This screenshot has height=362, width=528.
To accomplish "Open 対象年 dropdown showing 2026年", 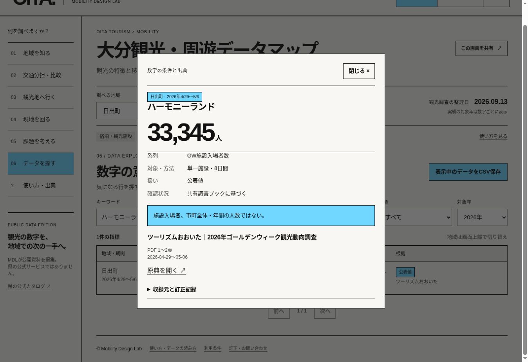I will (x=482, y=217).
